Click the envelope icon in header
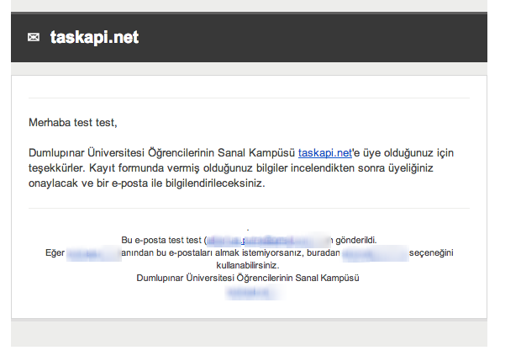This screenshot has width=521, height=361. pyautogui.click(x=34, y=37)
